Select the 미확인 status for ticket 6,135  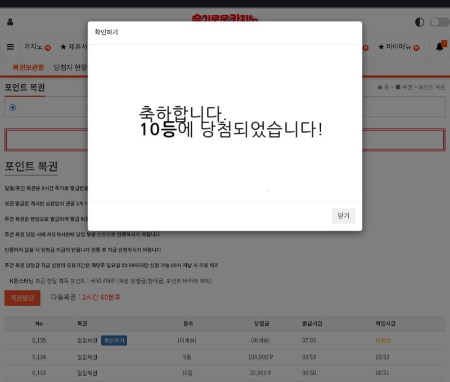tap(382, 340)
